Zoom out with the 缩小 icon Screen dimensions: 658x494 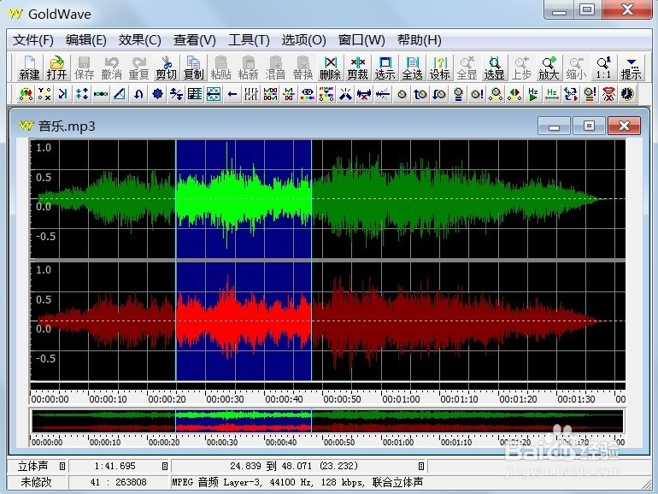(x=576, y=68)
